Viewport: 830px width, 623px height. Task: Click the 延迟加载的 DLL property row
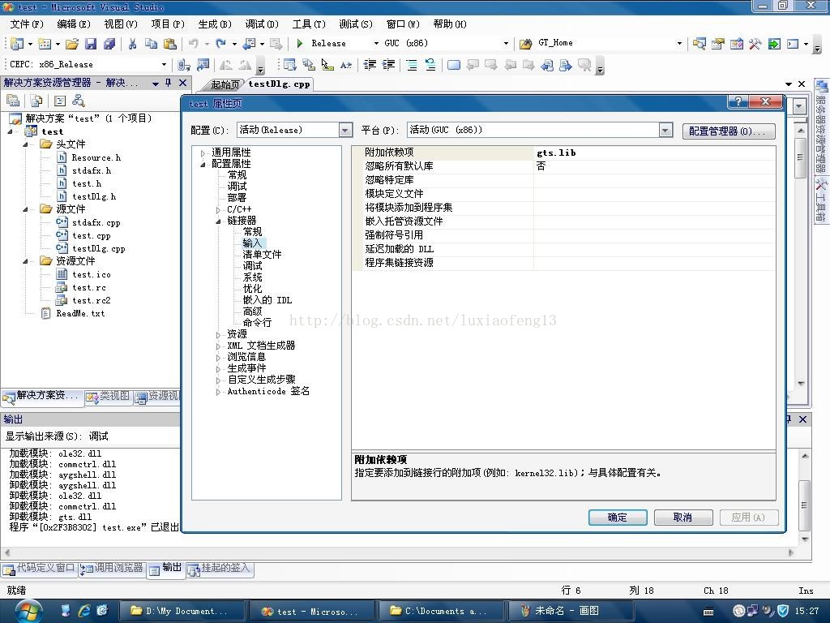pyautogui.click(x=564, y=248)
